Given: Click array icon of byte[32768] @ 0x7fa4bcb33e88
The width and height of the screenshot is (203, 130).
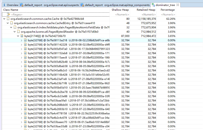Looking at the screenshot, I should [25, 96].
